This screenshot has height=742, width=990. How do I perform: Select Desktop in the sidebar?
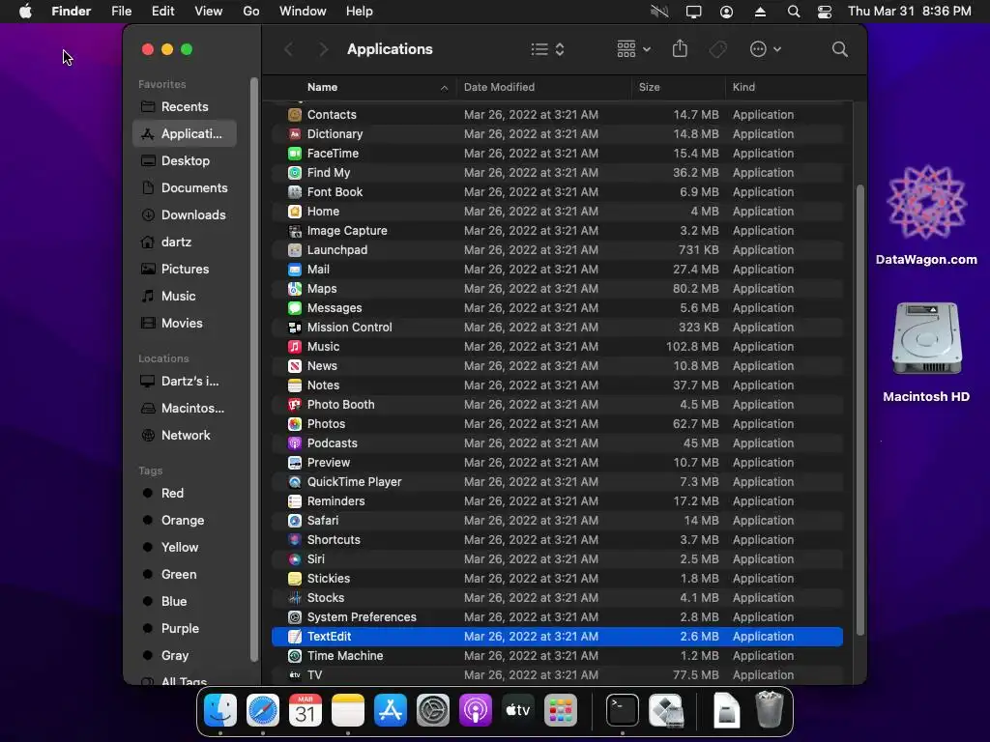coord(185,161)
